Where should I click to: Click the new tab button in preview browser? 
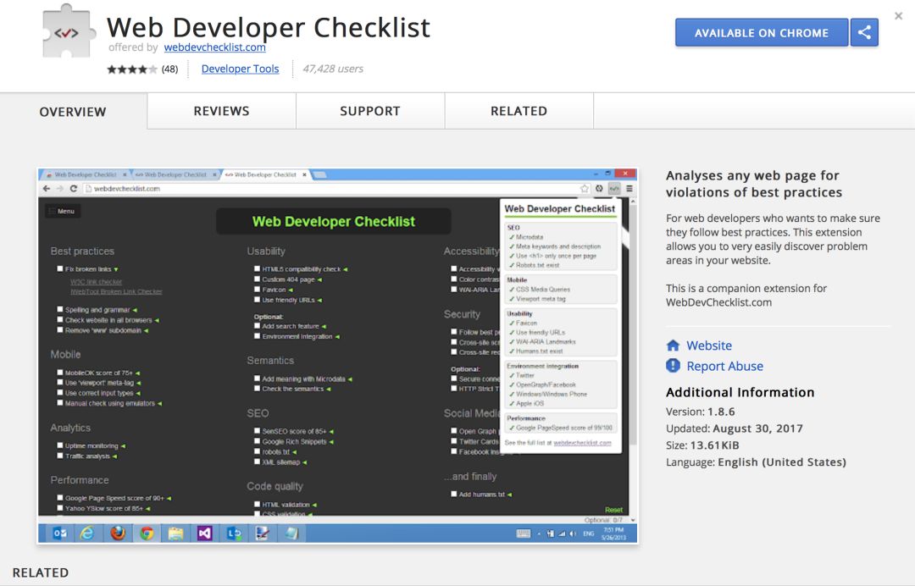320,174
